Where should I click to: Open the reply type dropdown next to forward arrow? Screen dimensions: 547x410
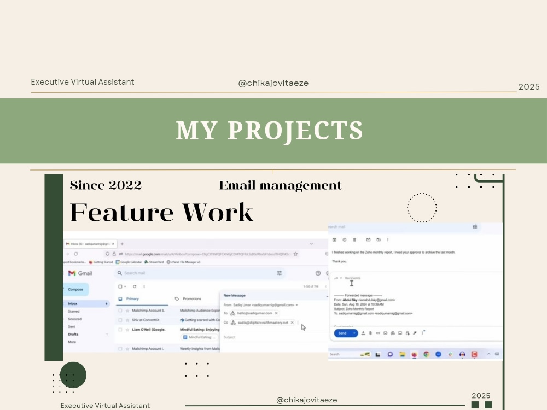(341, 278)
